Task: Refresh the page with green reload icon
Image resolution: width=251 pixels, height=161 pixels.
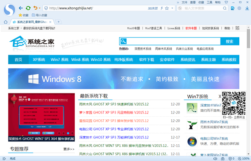Action: click(x=28, y=8)
